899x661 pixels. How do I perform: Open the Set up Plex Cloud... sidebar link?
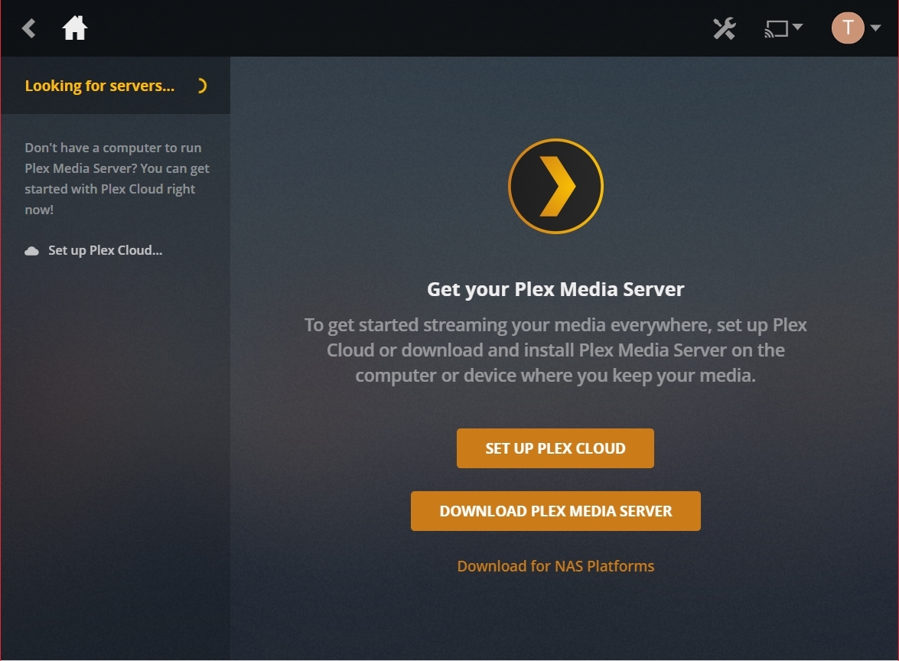pyautogui.click(x=105, y=250)
